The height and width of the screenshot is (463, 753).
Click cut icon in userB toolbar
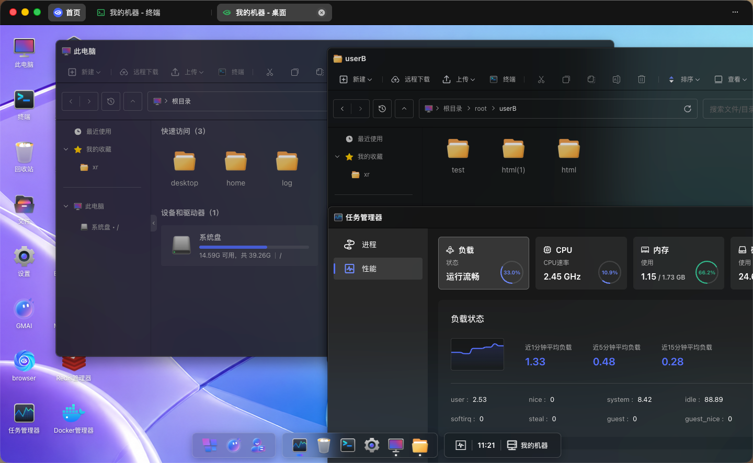(x=541, y=79)
